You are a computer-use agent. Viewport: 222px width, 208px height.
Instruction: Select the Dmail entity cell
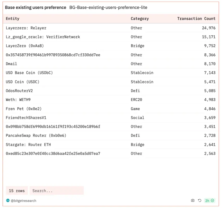11,64
